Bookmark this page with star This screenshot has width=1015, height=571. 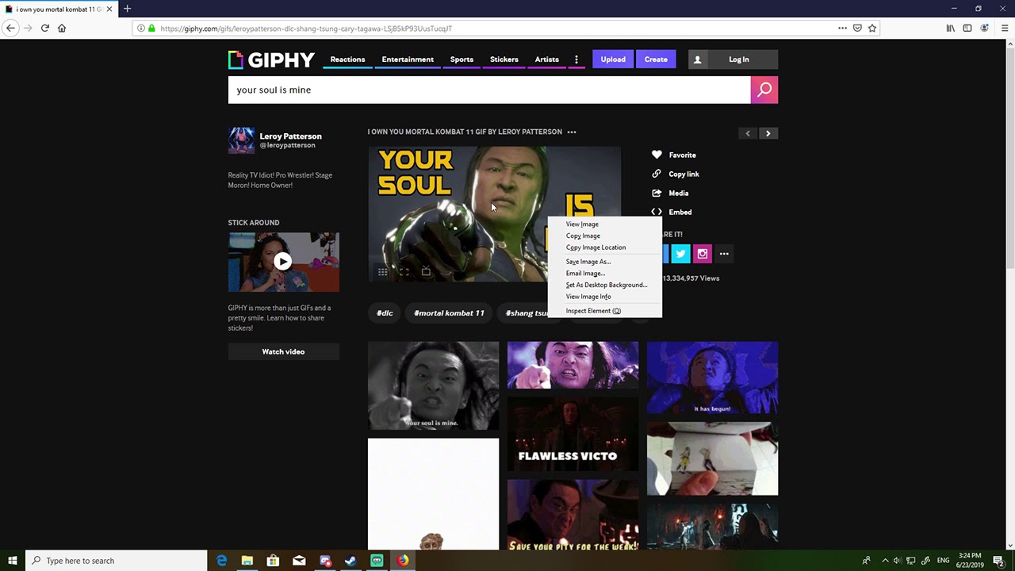pos(872,28)
